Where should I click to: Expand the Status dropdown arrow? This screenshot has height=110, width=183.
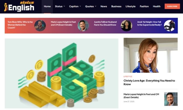tap(64, 6)
